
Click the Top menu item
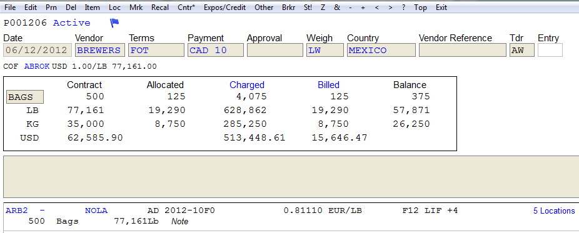(420, 7)
